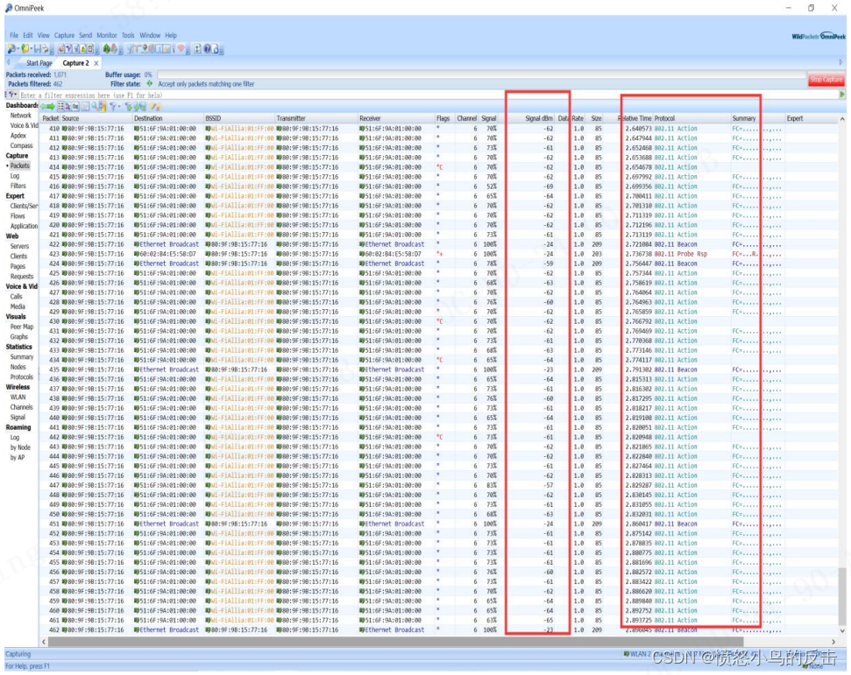The height and width of the screenshot is (675, 851).
Task: Select Peer Map under Visuals
Action: pos(22,327)
